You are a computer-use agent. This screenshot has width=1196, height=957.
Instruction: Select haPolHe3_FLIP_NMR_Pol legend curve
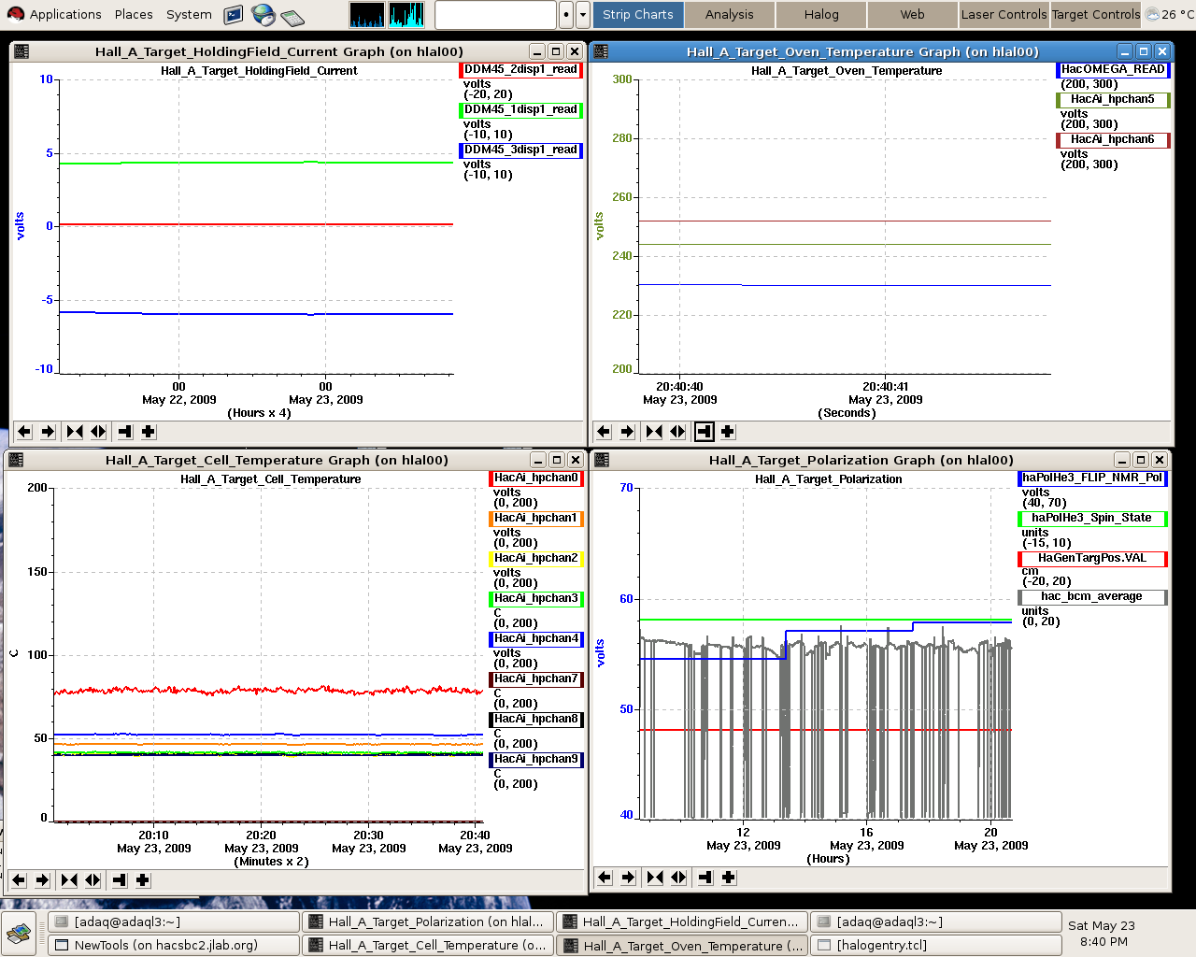pyautogui.click(x=1092, y=478)
